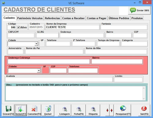Image resolution: width=153 pixels, height=118 pixels.
Task: Click the Enviar SMS button
Action: 139,10
